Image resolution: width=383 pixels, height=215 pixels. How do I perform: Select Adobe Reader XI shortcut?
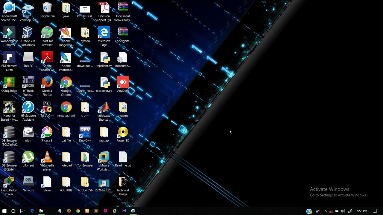[x=47, y=62]
